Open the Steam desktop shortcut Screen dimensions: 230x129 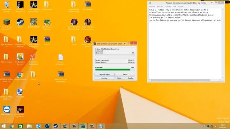point(20,22)
